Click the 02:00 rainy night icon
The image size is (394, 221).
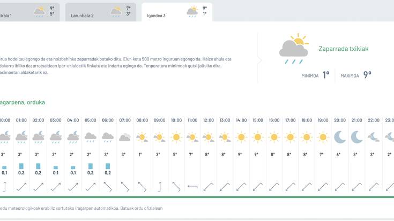click(x=38, y=137)
